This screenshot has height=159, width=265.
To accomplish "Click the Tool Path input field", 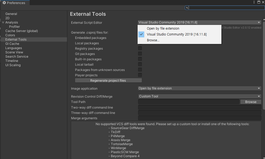I will point(189,102).
